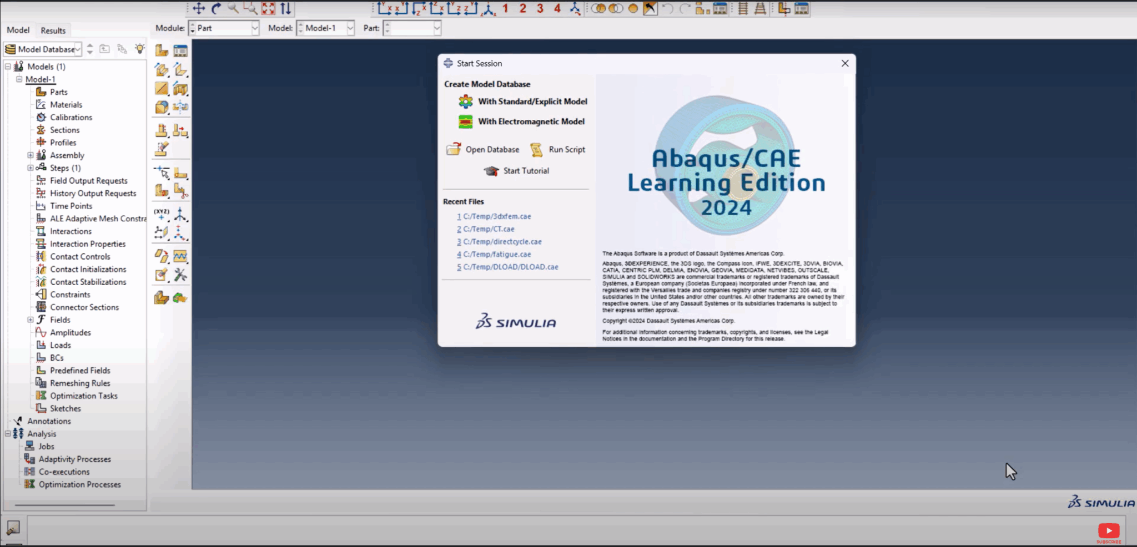Screen dimensions: 1137x547
Task: Open the Model dropdown
Action: click(x=350, y=28)
